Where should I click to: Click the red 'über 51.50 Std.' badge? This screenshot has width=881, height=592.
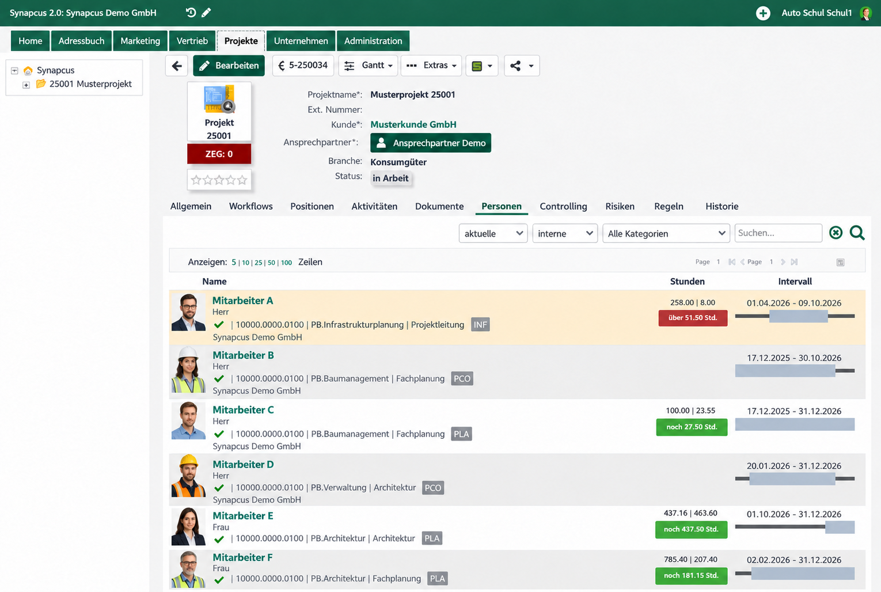click(x=693, y=318)
